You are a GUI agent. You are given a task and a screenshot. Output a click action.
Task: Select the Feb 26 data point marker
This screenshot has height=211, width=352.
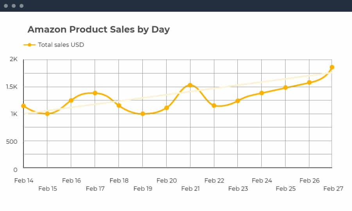click(309, 82)
